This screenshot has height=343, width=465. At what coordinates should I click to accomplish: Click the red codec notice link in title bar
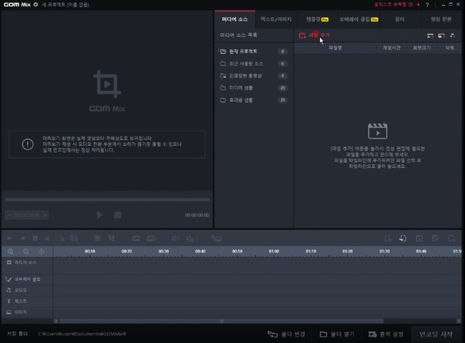click(397, 5)
